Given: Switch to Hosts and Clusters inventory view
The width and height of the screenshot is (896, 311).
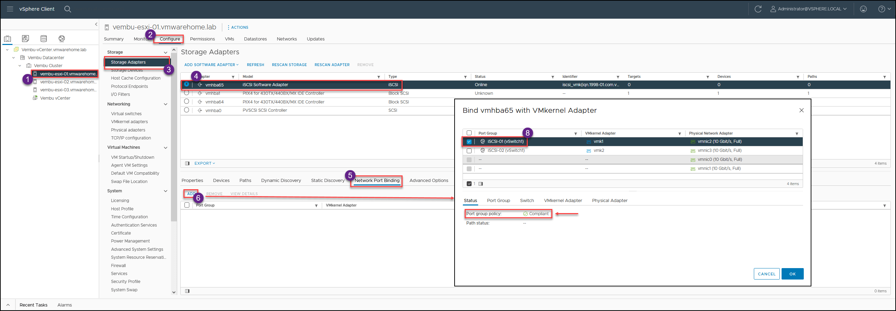Looking at the screenshot, I should coord(8,38).
